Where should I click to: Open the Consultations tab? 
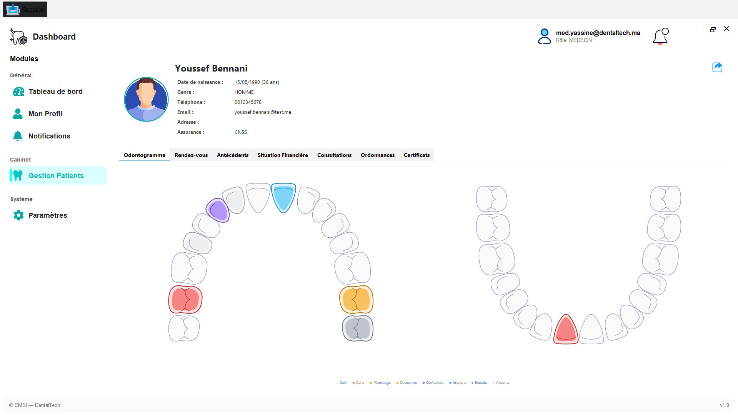pos(334,155)
